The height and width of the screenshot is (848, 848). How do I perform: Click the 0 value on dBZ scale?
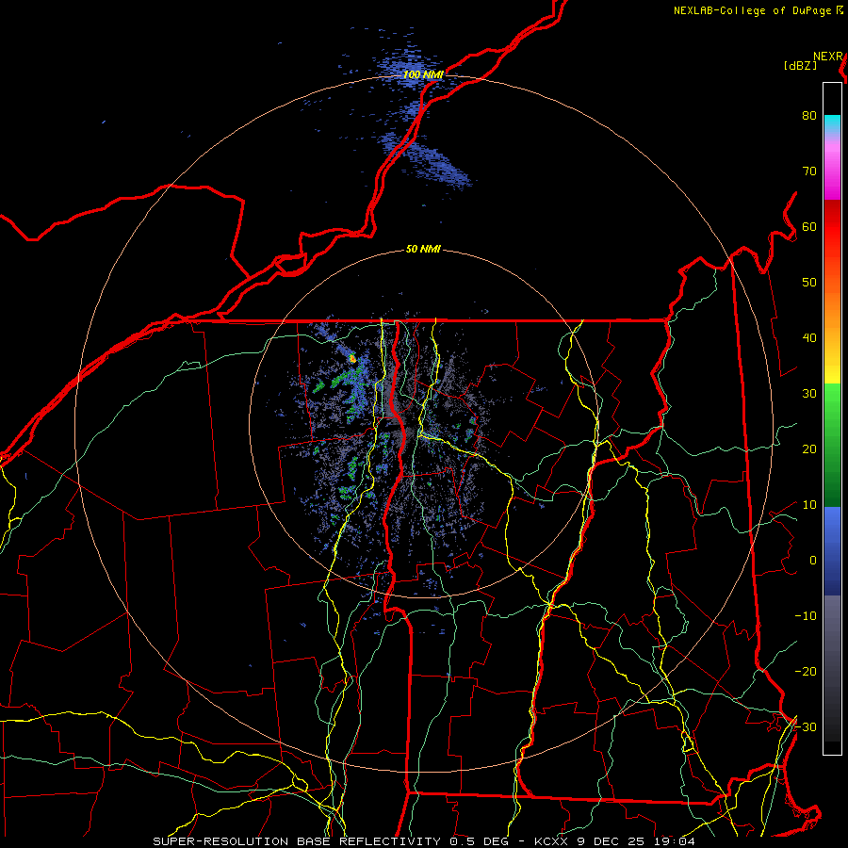[x=813, y=561]
